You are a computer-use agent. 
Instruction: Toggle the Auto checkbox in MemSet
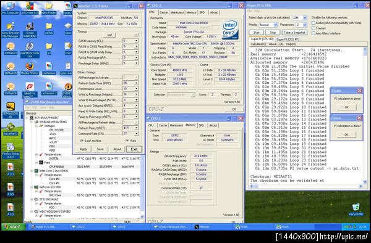coord(127,141)
